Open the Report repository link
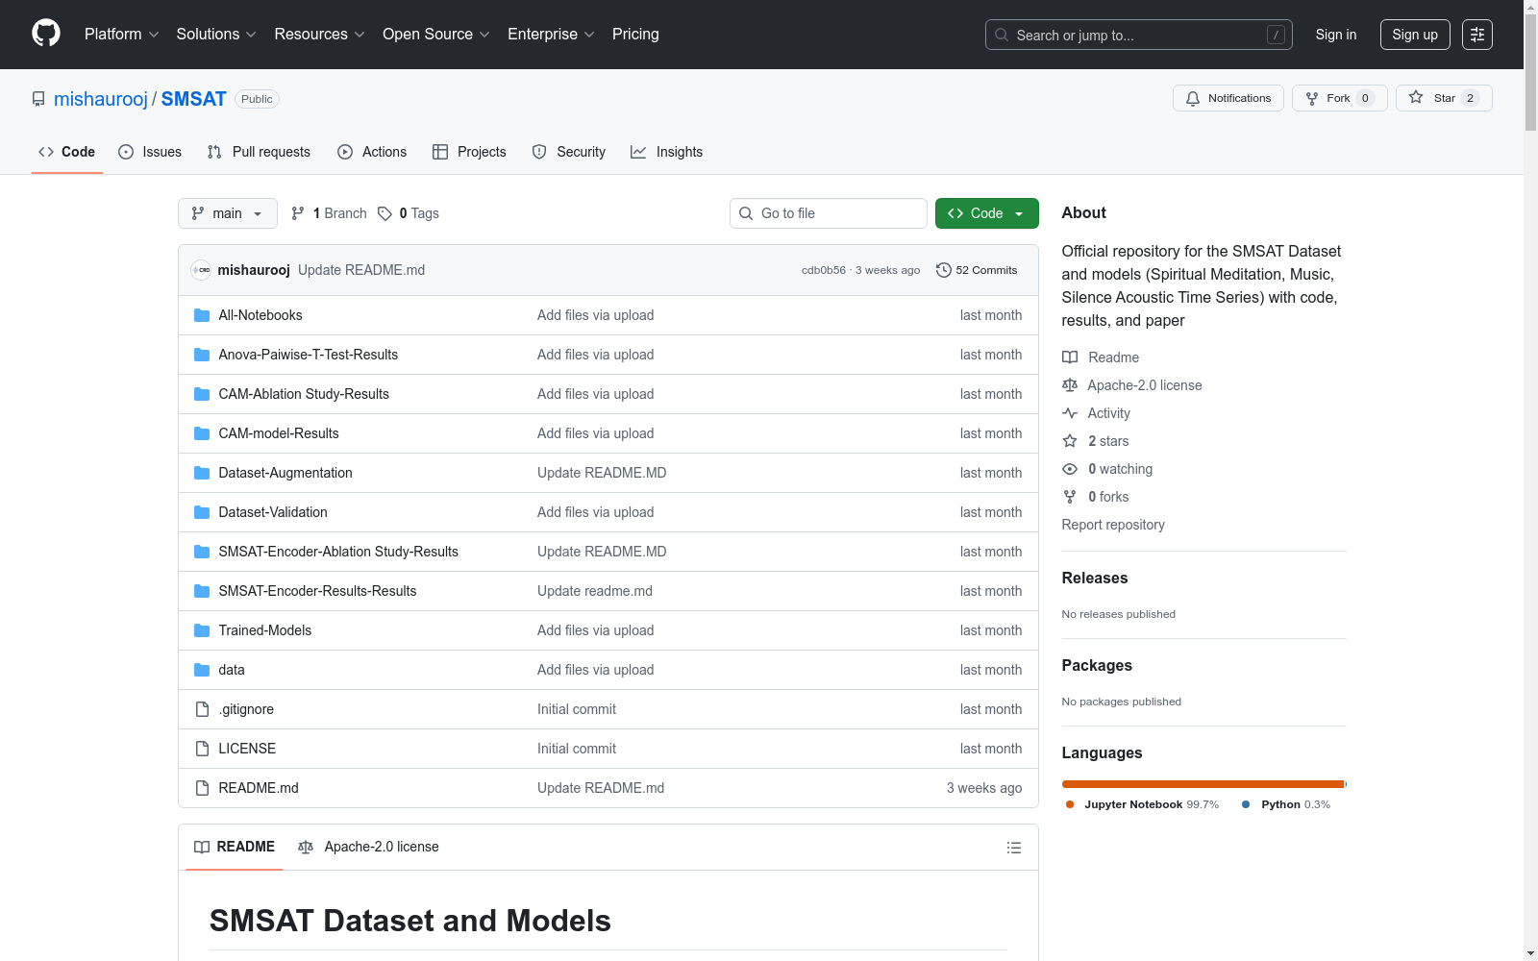1538x961 pixels. 1113,525
